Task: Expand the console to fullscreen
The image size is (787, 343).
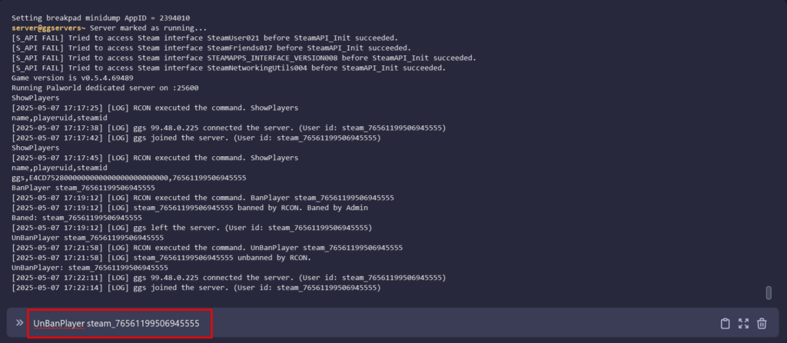Action: click(x=743, y=324)
